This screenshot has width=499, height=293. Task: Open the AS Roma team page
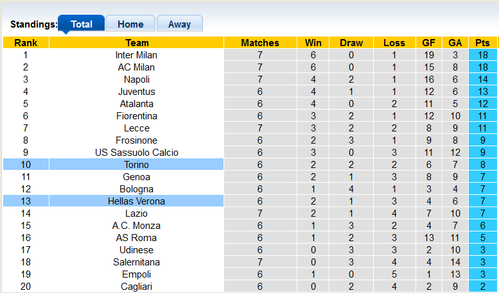coord(137,238)
